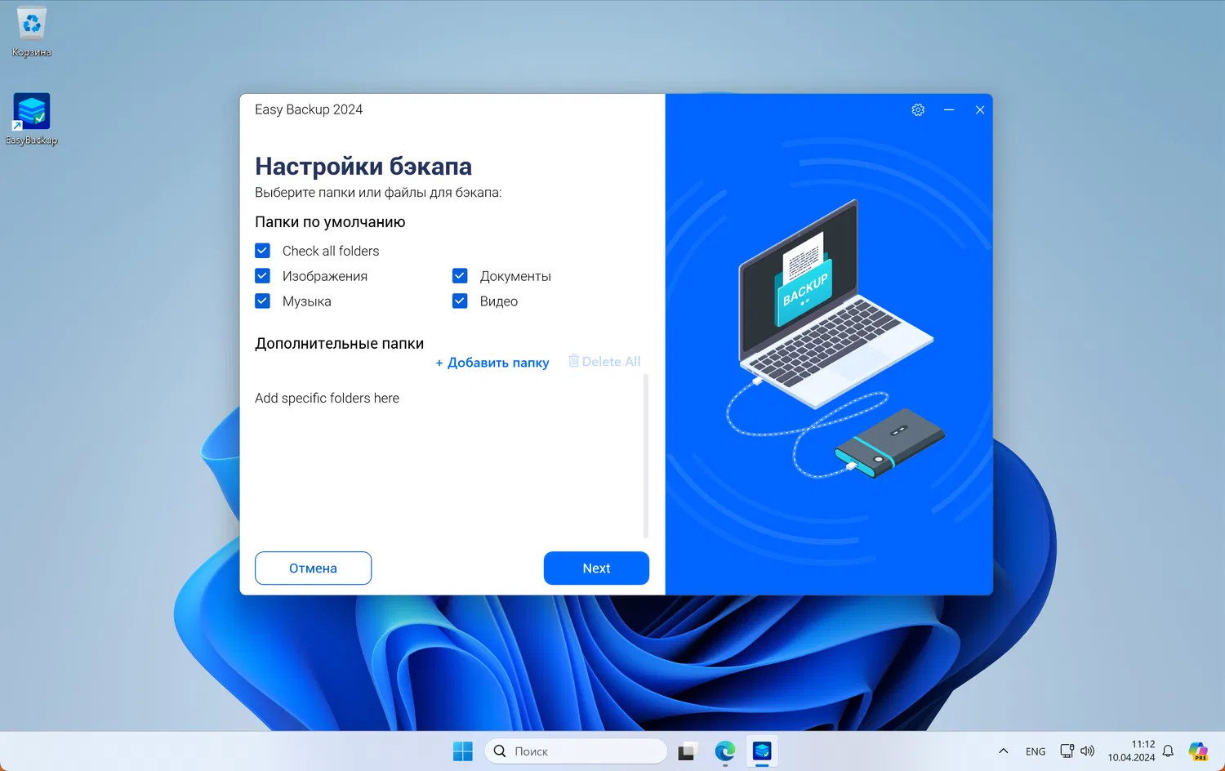Toggle the Изображения folder checkbox
Image resolution: width=1225 pixels, height=771 pixels.
pyautogui.click(x=262, y=276)
